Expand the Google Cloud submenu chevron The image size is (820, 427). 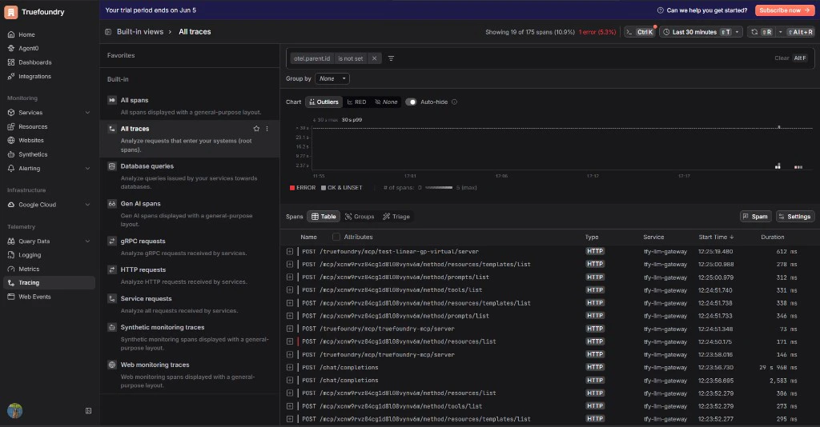[x=87, y=205]
